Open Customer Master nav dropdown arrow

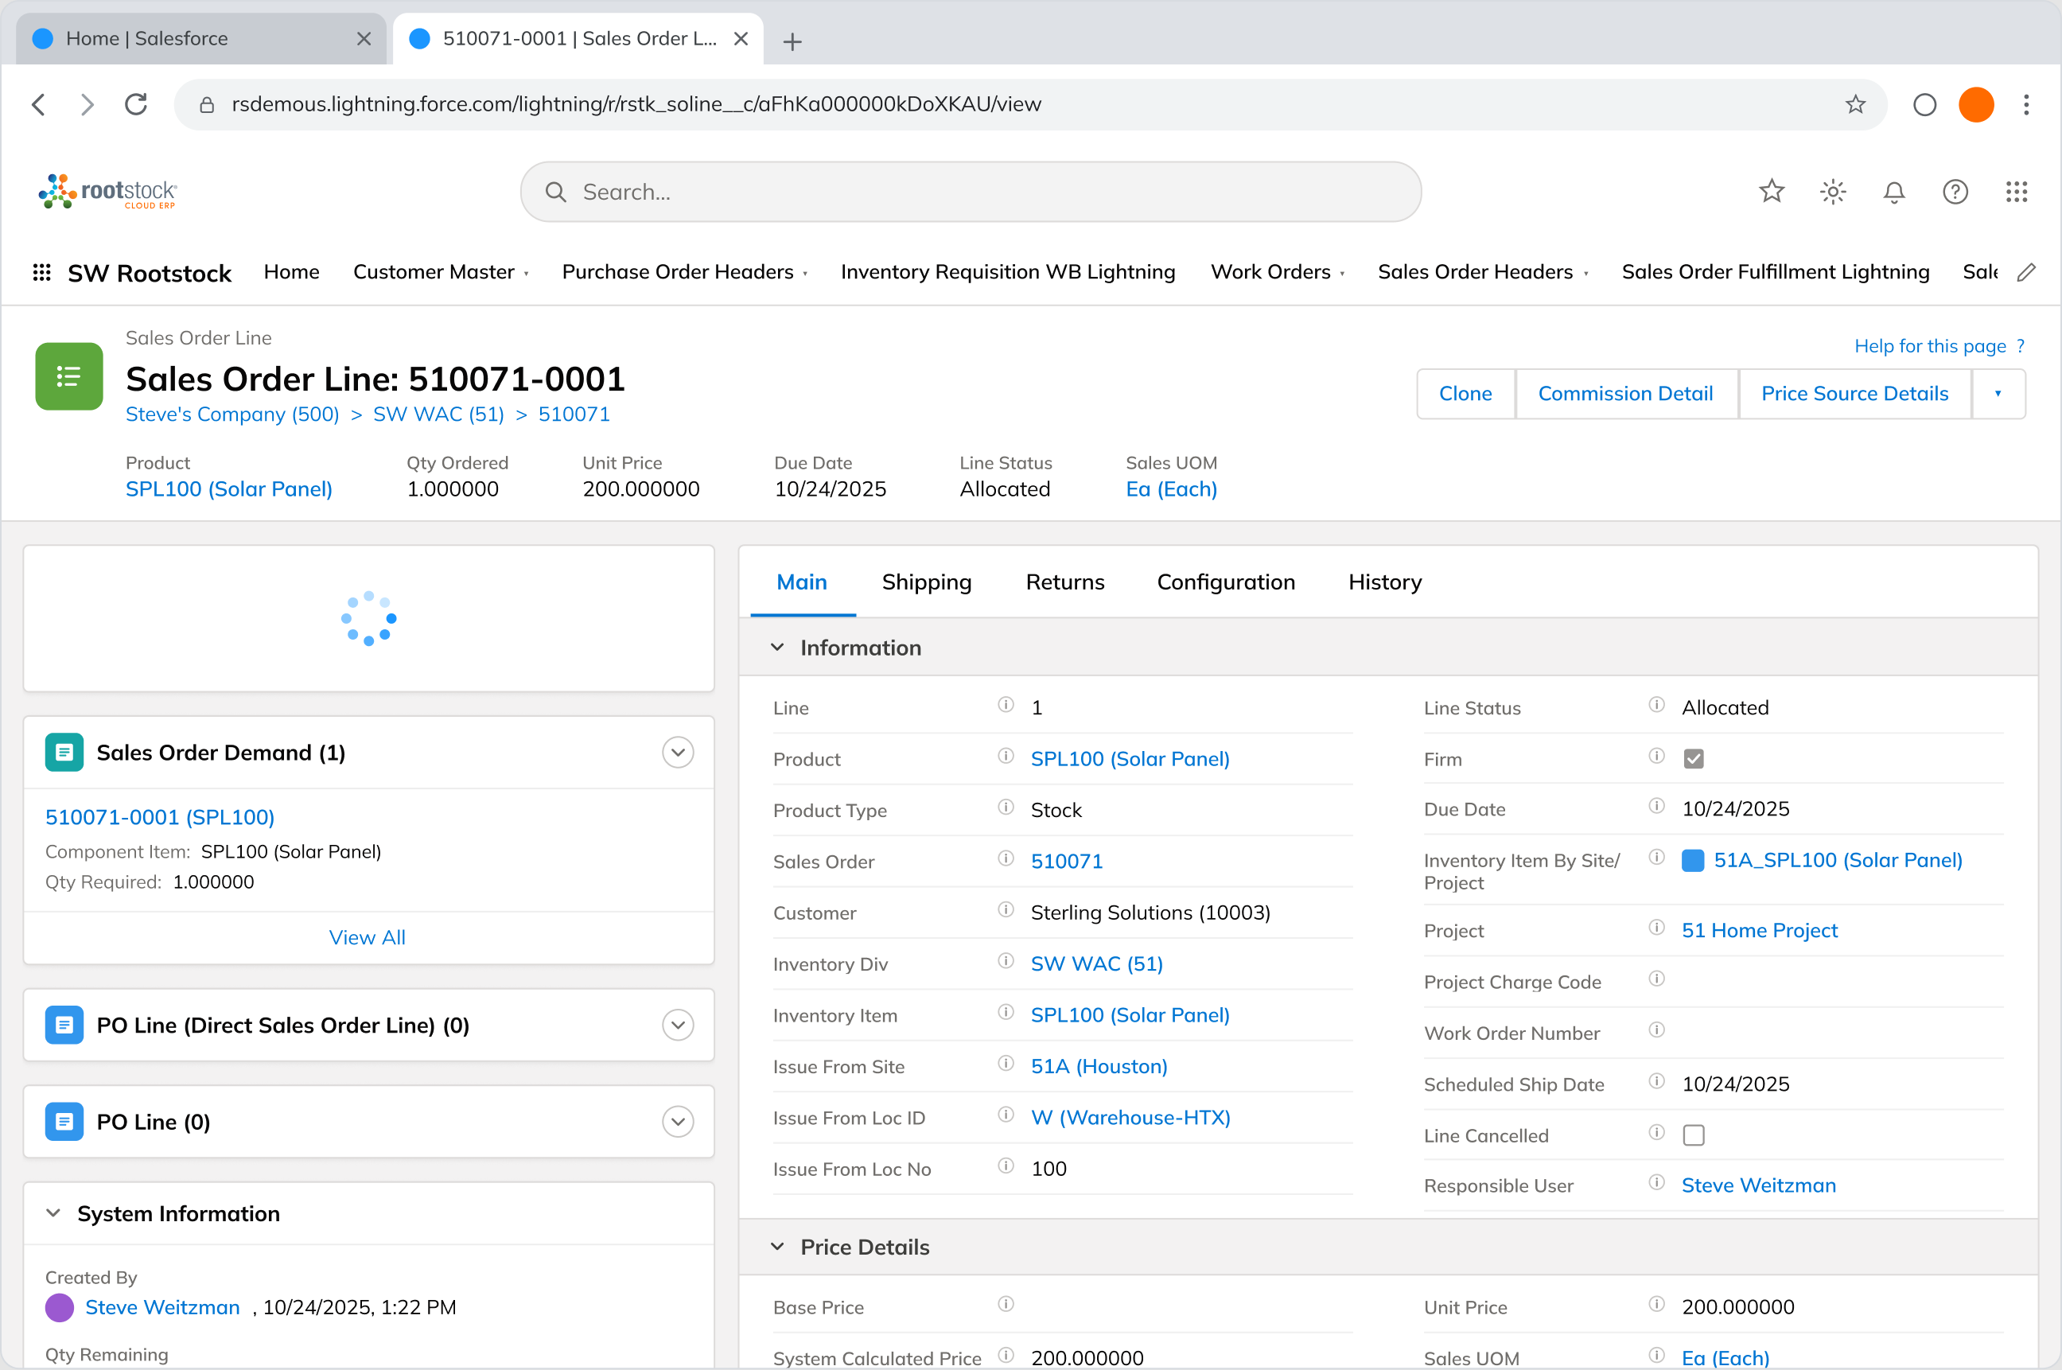click(527, 274)
